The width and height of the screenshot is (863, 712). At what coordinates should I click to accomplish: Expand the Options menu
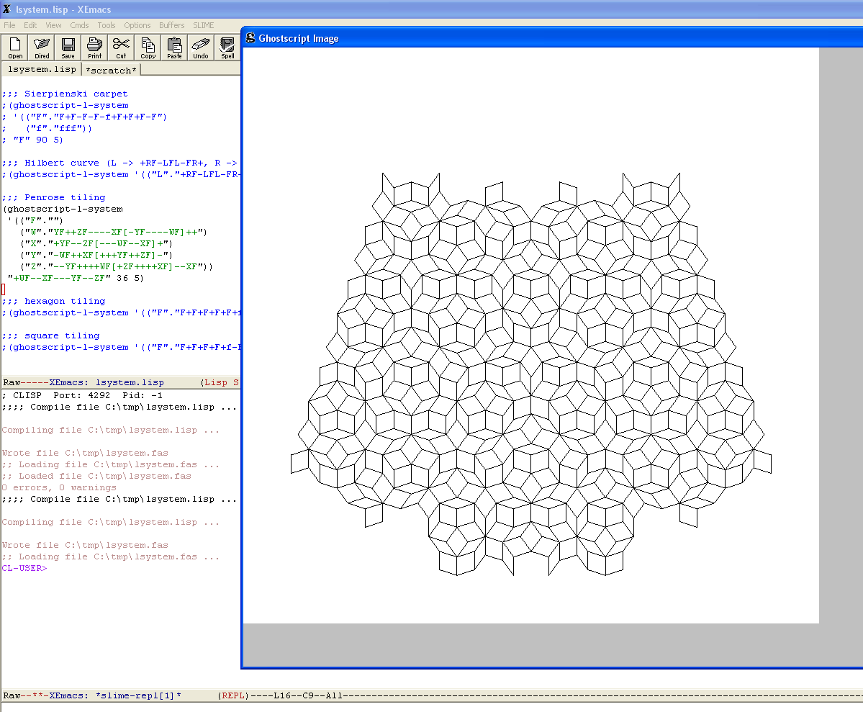137,25
